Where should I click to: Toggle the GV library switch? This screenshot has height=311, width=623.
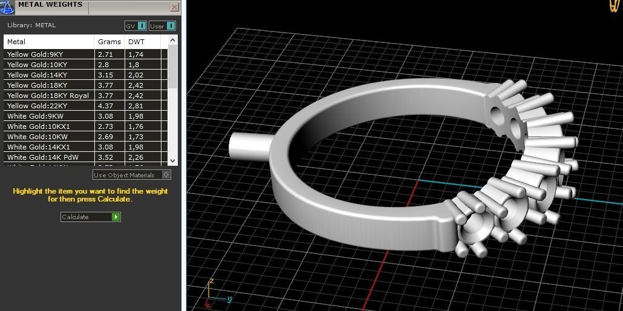(136, 26)
